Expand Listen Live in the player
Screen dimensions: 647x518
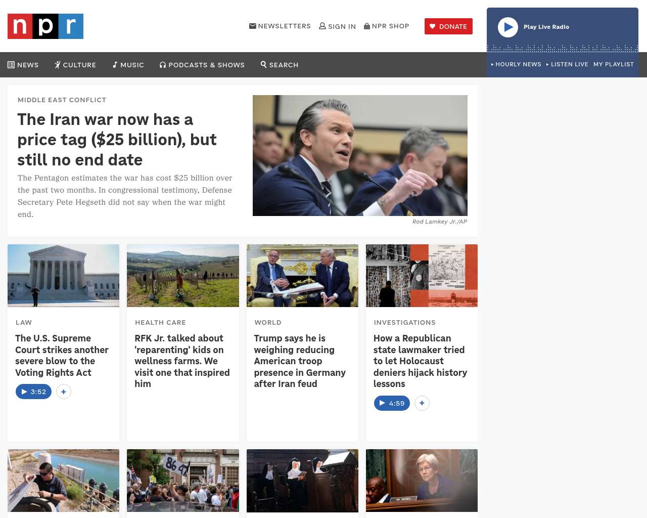(567, 64)
